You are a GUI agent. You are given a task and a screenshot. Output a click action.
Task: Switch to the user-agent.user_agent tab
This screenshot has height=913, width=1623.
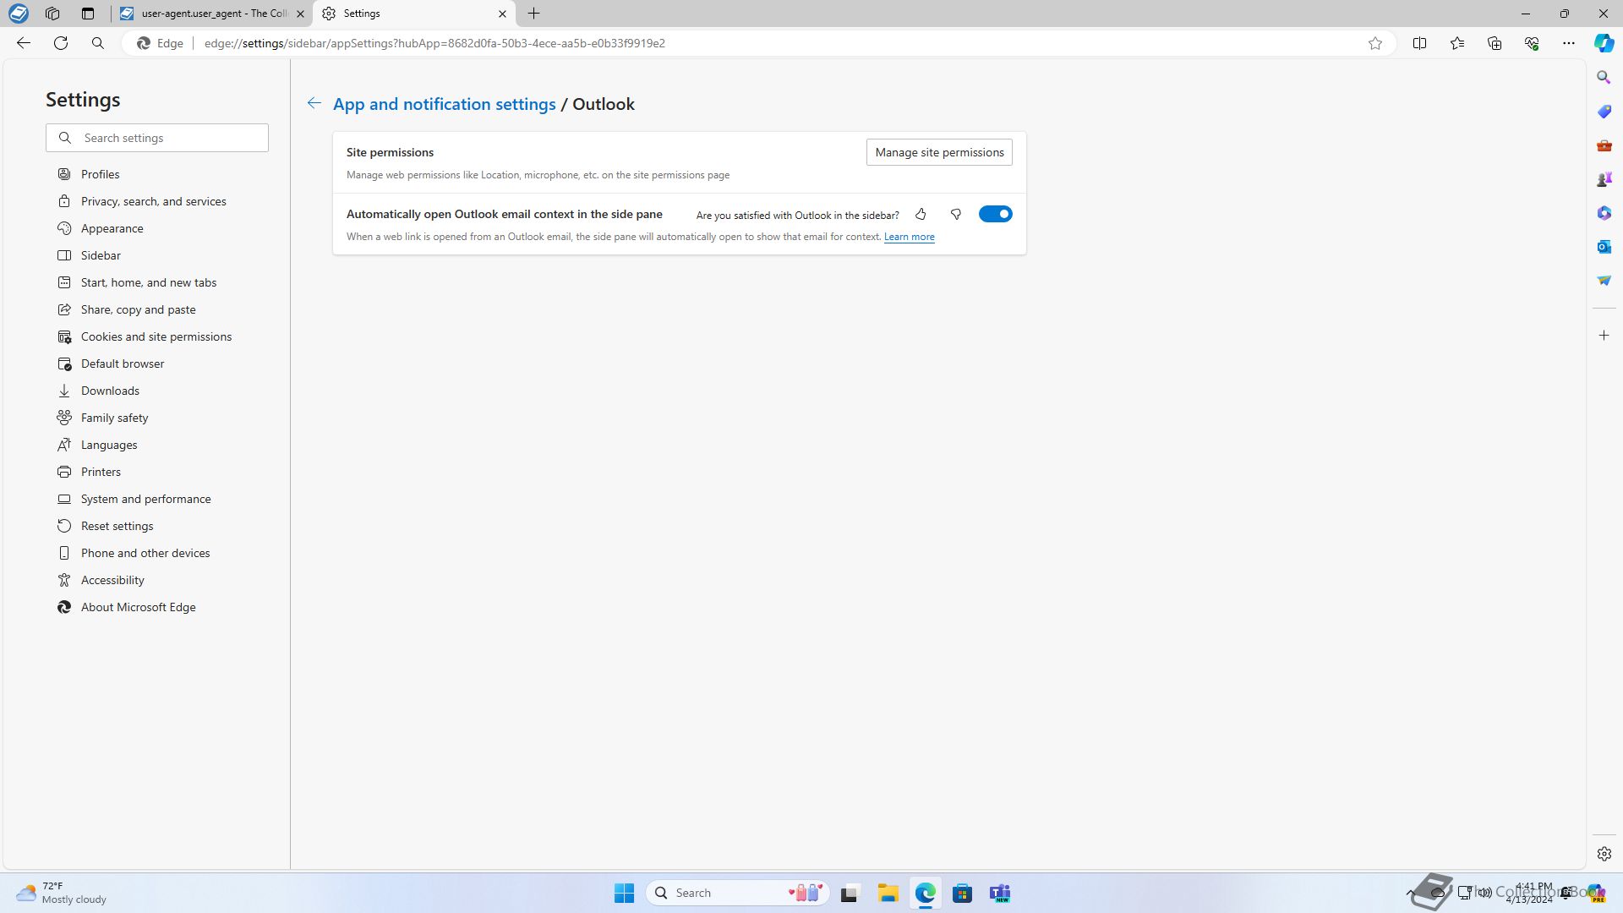[211, 14]
